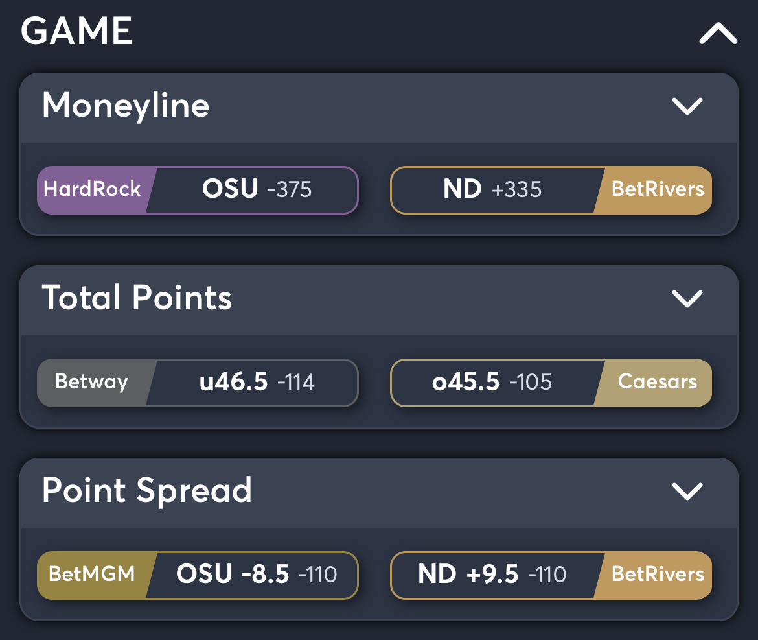Click the Moneyline header label
Image resolution: width=758 pixels, height=640 pixels.
click(x=126, y=106)
